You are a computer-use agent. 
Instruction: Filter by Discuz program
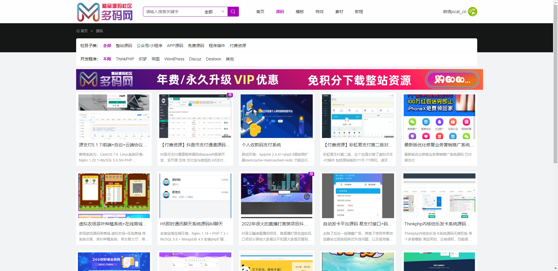(x=195, y=59)
